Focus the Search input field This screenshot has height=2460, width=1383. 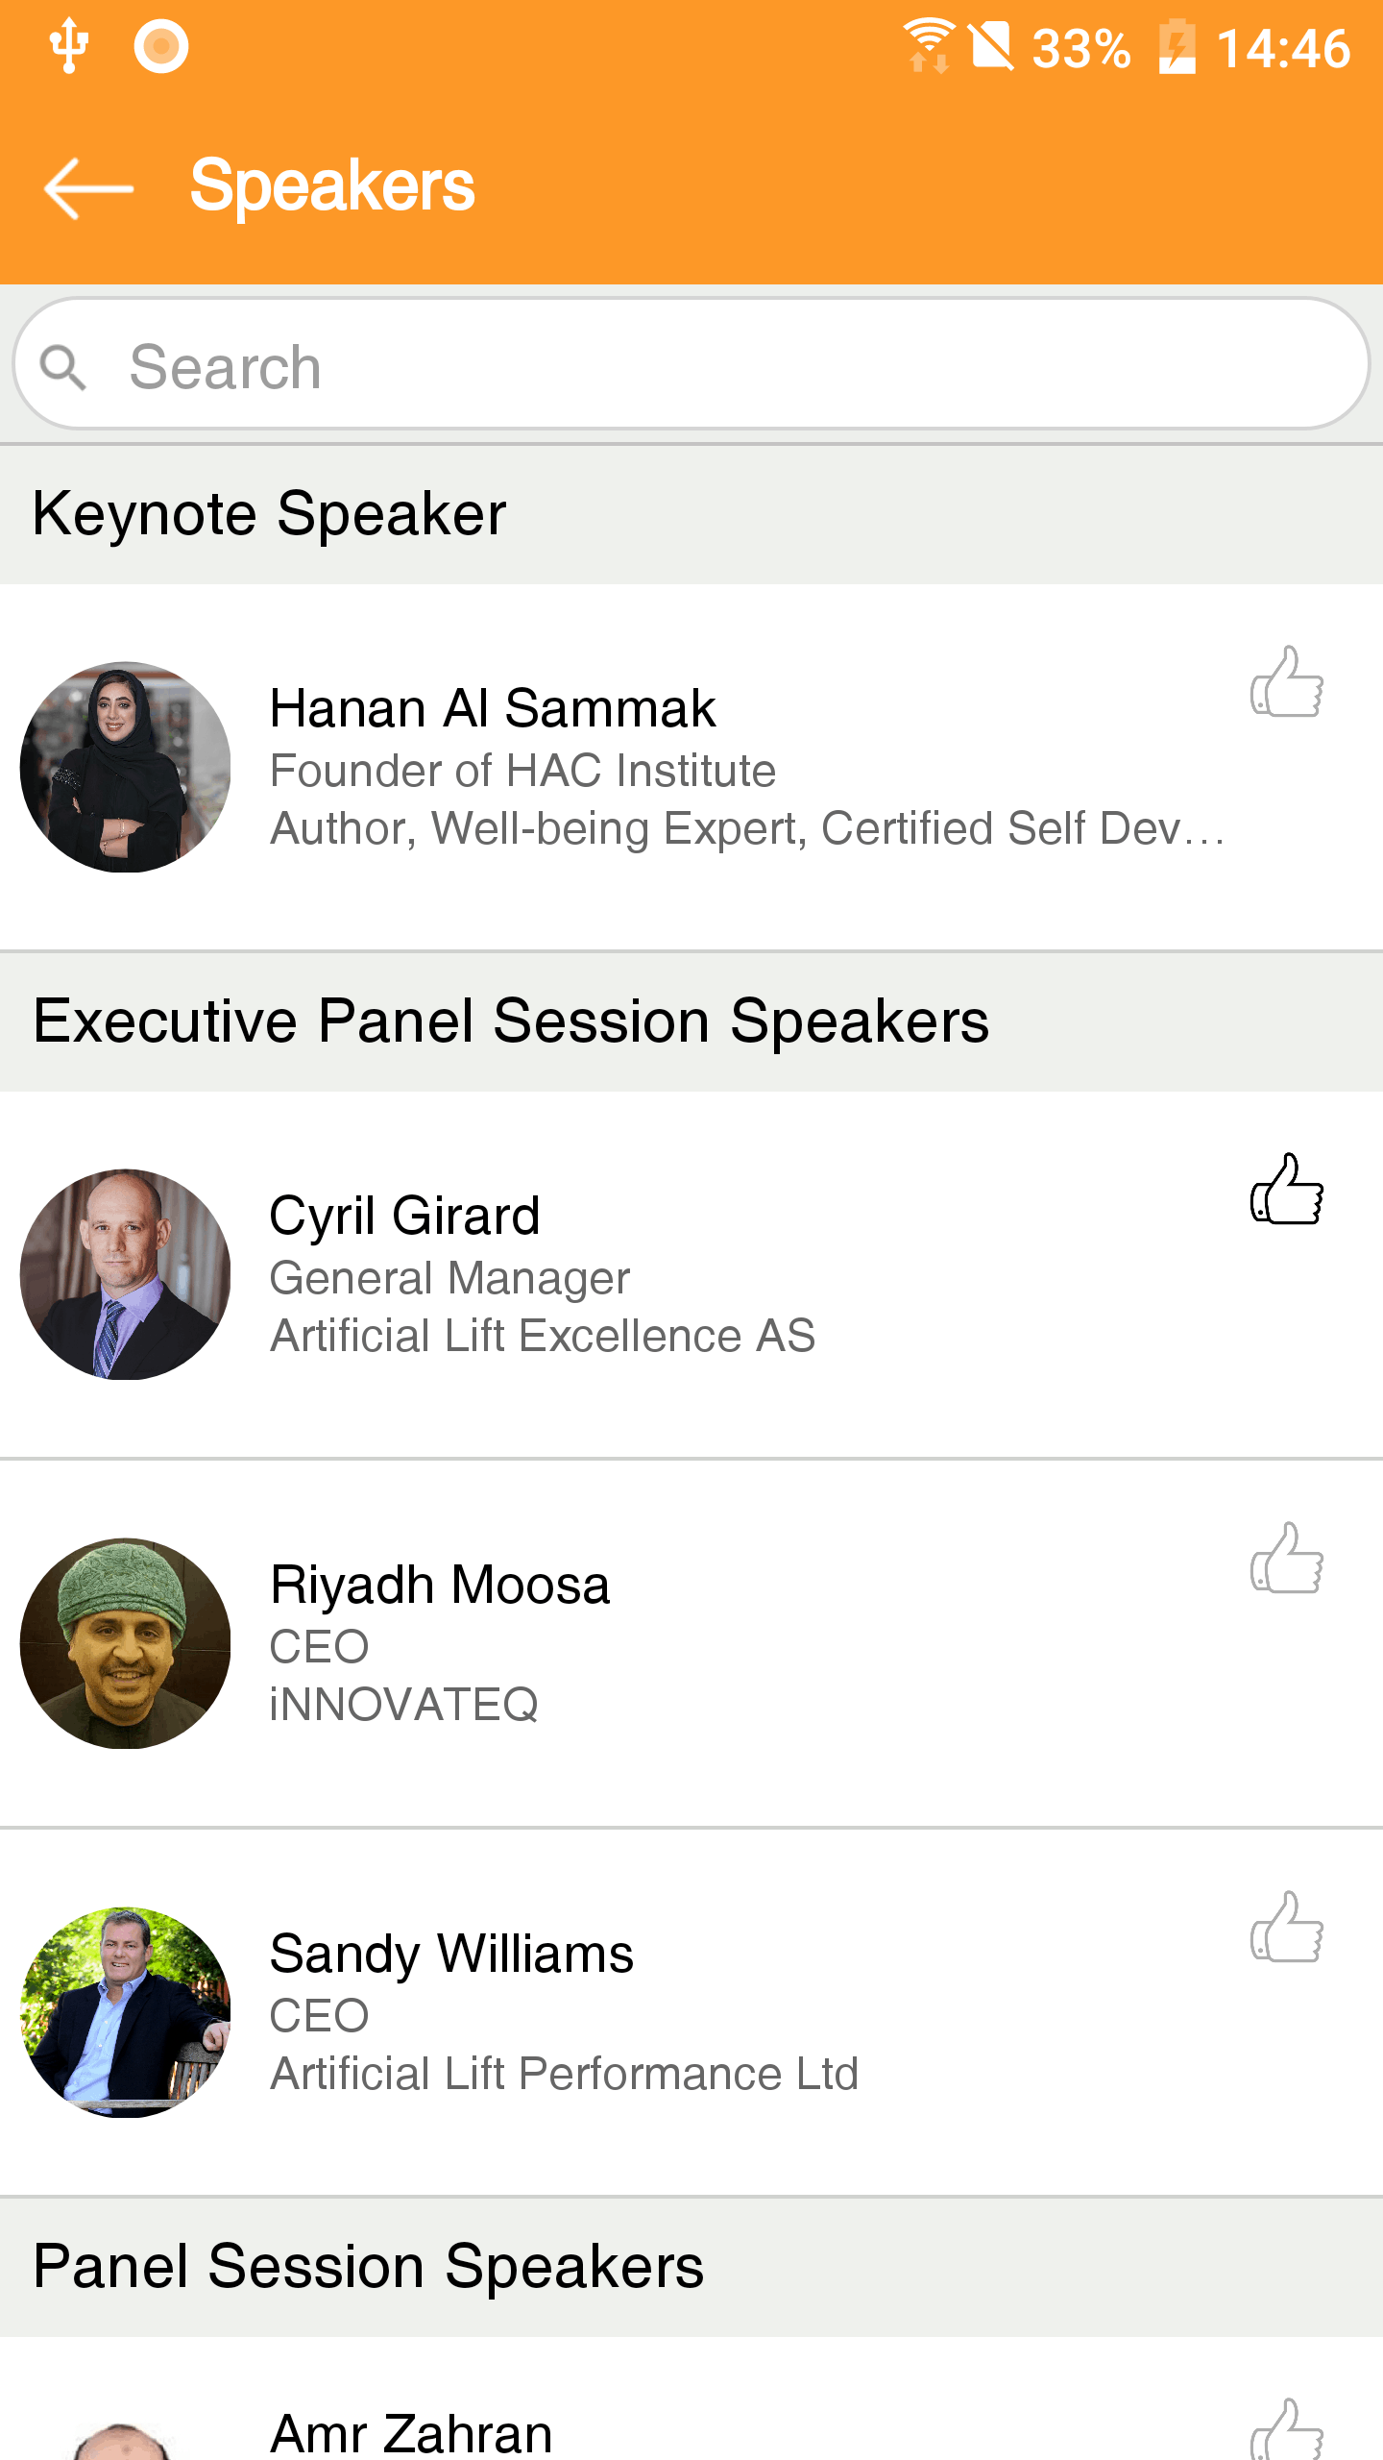click(691, 364)
